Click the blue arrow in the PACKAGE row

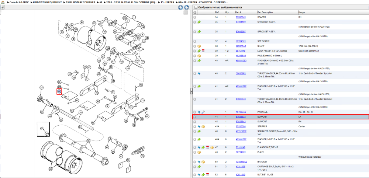pos(199,112)
